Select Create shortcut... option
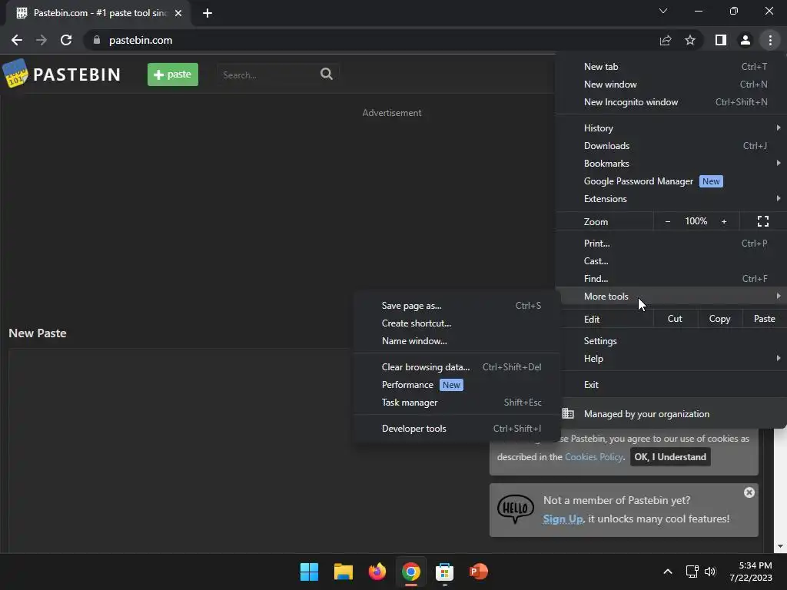The width and height of the screenshot is (787, 590). click(457, 323)
